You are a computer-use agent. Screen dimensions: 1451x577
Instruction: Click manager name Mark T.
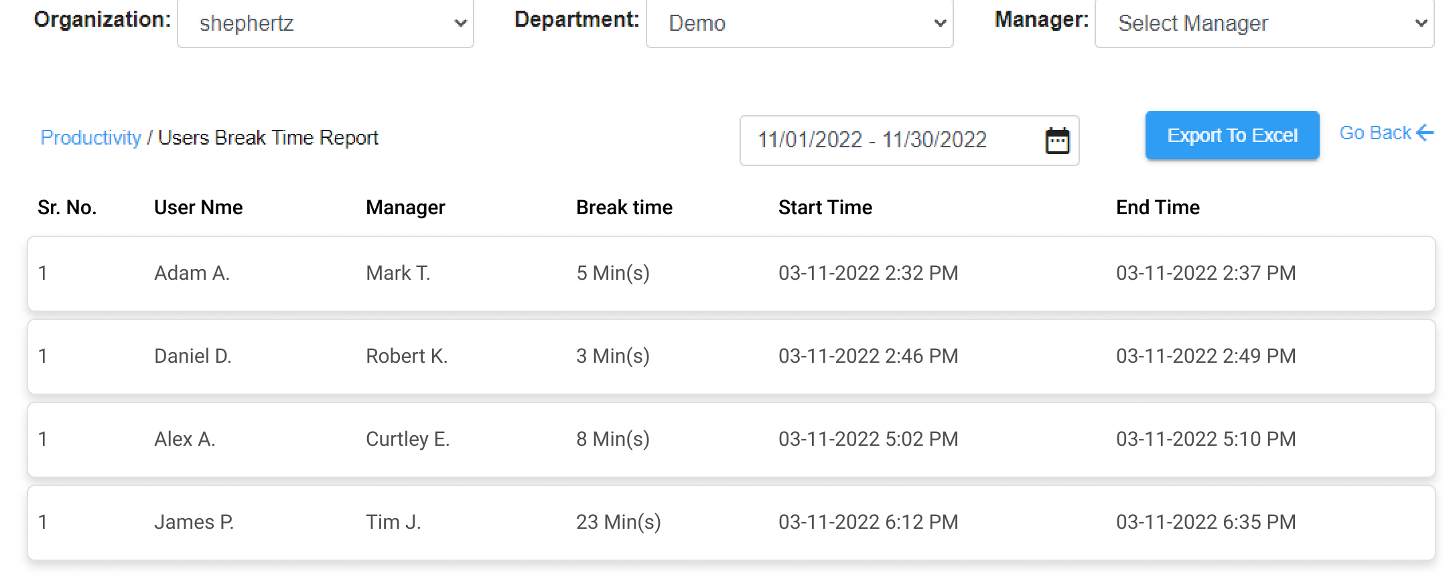pos(398,273)
